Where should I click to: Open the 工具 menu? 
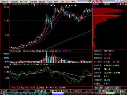(62, 2)
